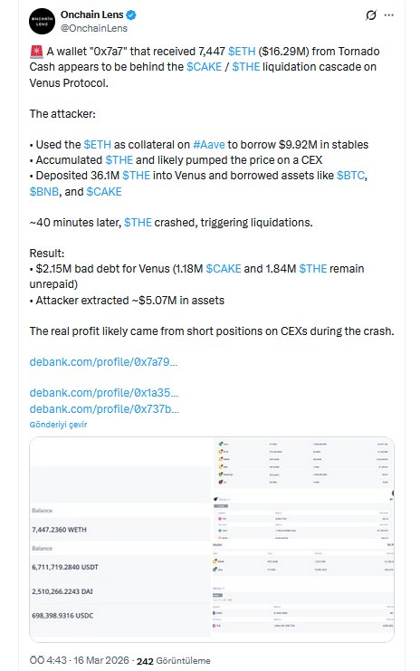This screenshot has width=420, height=671.
Task: Open the upper right token list image
Action: 303,488
